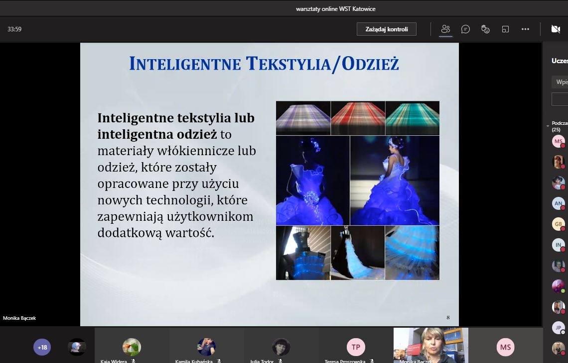Select Kamila Kubańska's participant tile
Screen dimensions: 568x363
(x=206, y=345)
